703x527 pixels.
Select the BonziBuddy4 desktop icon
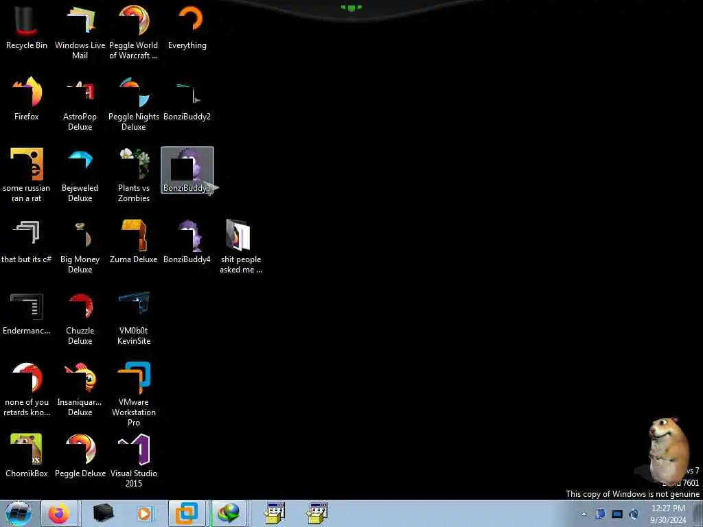tap(187, 241)
